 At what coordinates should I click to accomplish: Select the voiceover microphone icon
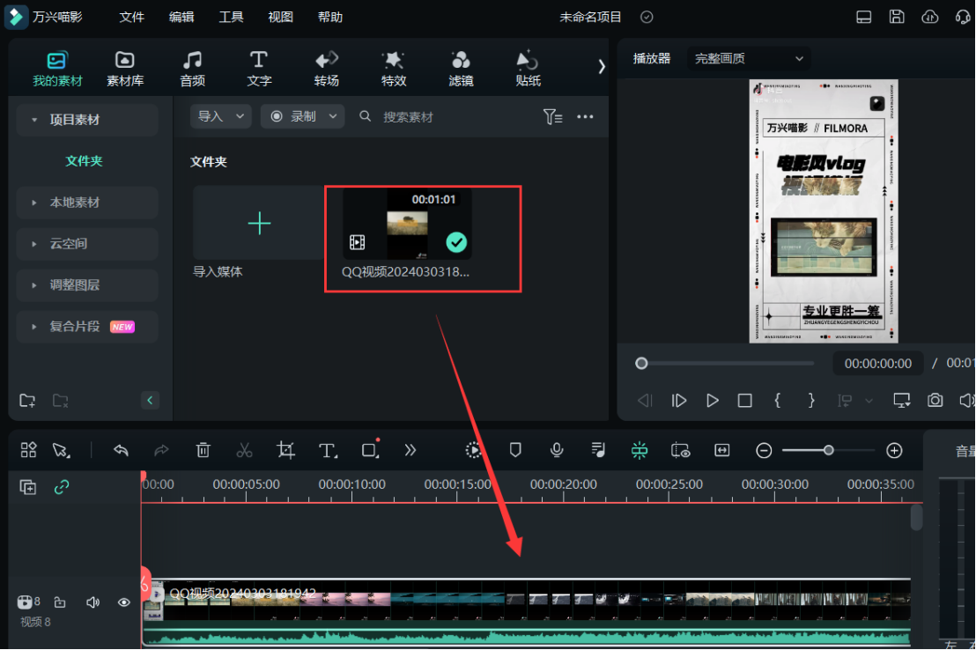(x=557, y=450)
